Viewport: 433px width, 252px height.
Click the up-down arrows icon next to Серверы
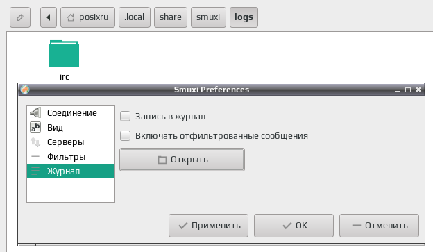pyautogui.click(x=35, y=142)
